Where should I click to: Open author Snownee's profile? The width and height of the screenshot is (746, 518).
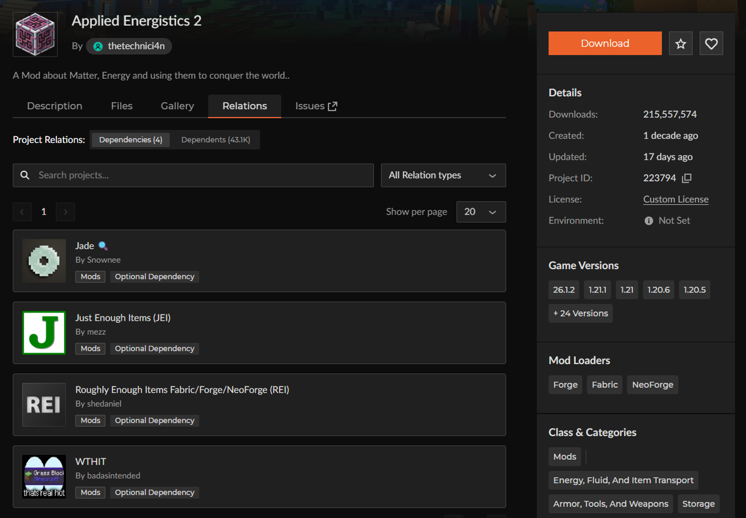click(104, 260)
